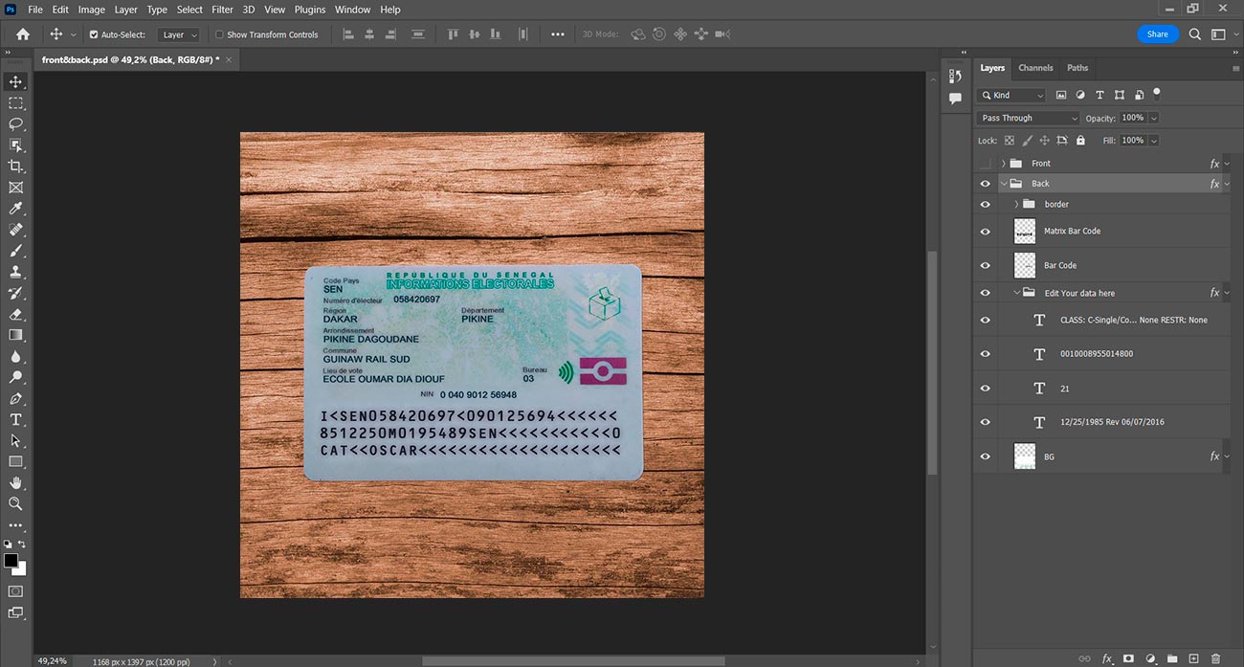Switch to the Paths tab
Screen dimensions: 1244x667
[x=1077, y=68]
